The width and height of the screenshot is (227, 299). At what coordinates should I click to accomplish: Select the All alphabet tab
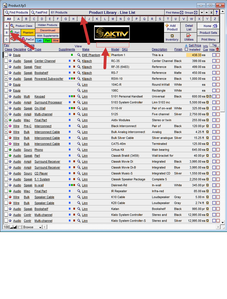click(9, 19)
